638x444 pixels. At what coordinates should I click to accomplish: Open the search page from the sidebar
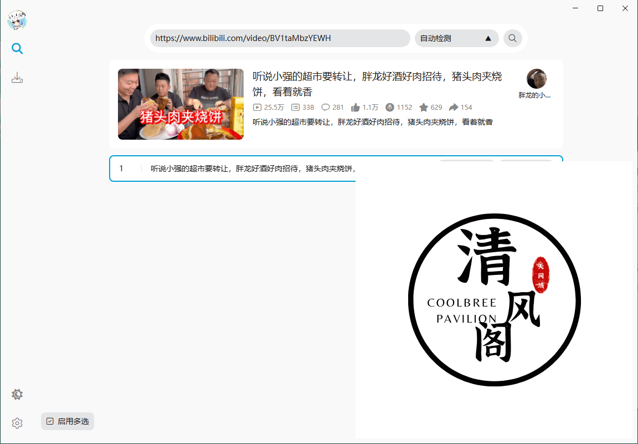click(x=17, y=48)
